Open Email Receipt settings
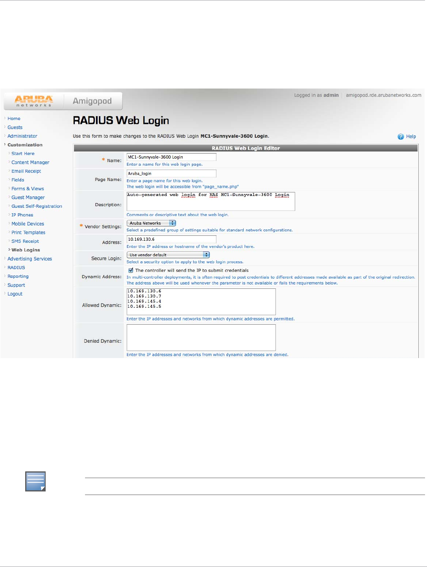427x567 pixels. click(26, 171)
